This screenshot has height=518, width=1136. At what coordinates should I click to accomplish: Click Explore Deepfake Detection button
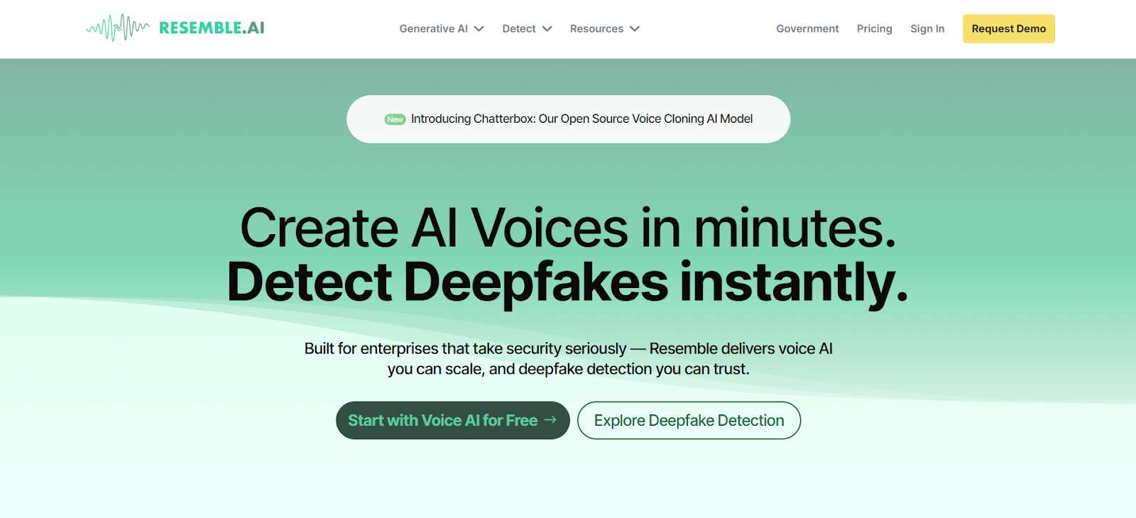pos(689,420)
